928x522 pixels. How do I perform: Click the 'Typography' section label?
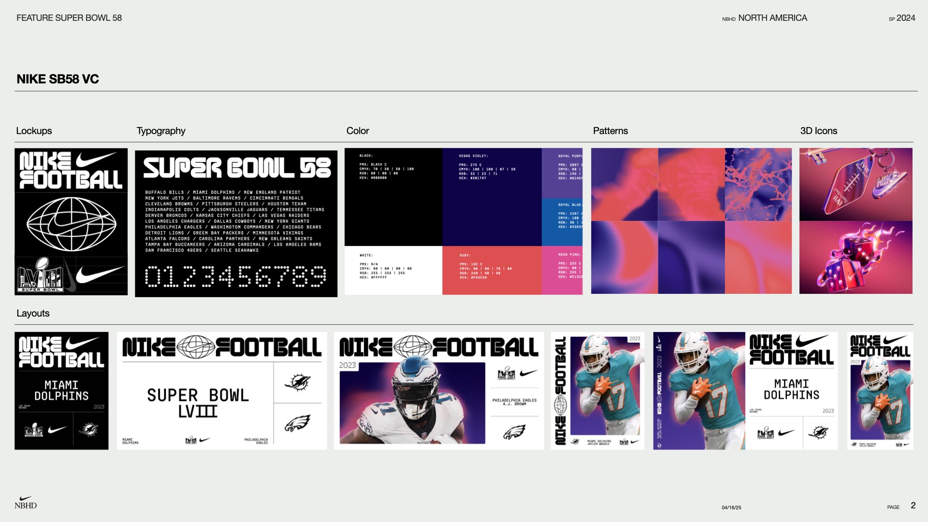coord(161,131)
